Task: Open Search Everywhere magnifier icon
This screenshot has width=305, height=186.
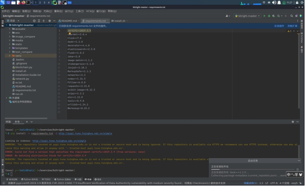Action: (292, 16)
